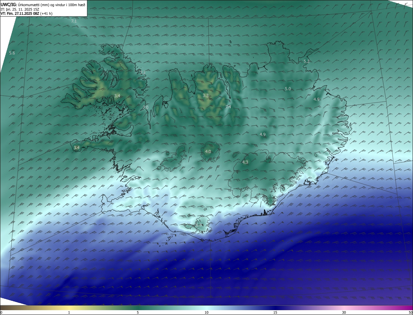Click the 7.4 value label on the map

(x=228, y=107)
